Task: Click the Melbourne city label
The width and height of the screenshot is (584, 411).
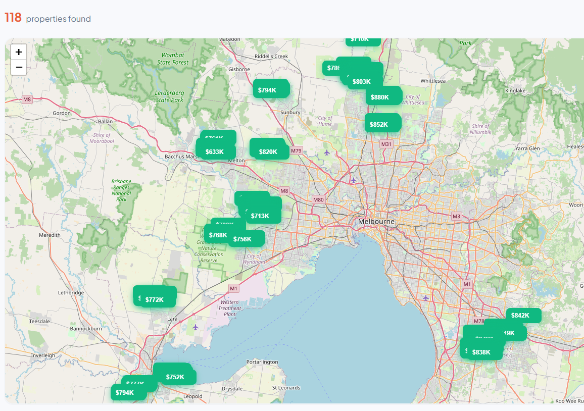Action: (x=376, y=222)
